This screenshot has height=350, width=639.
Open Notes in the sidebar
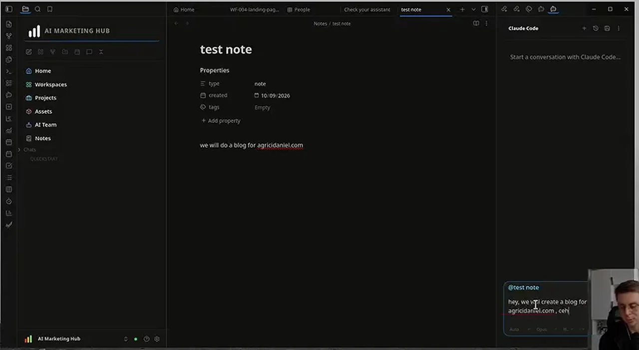tap(43, 138)
